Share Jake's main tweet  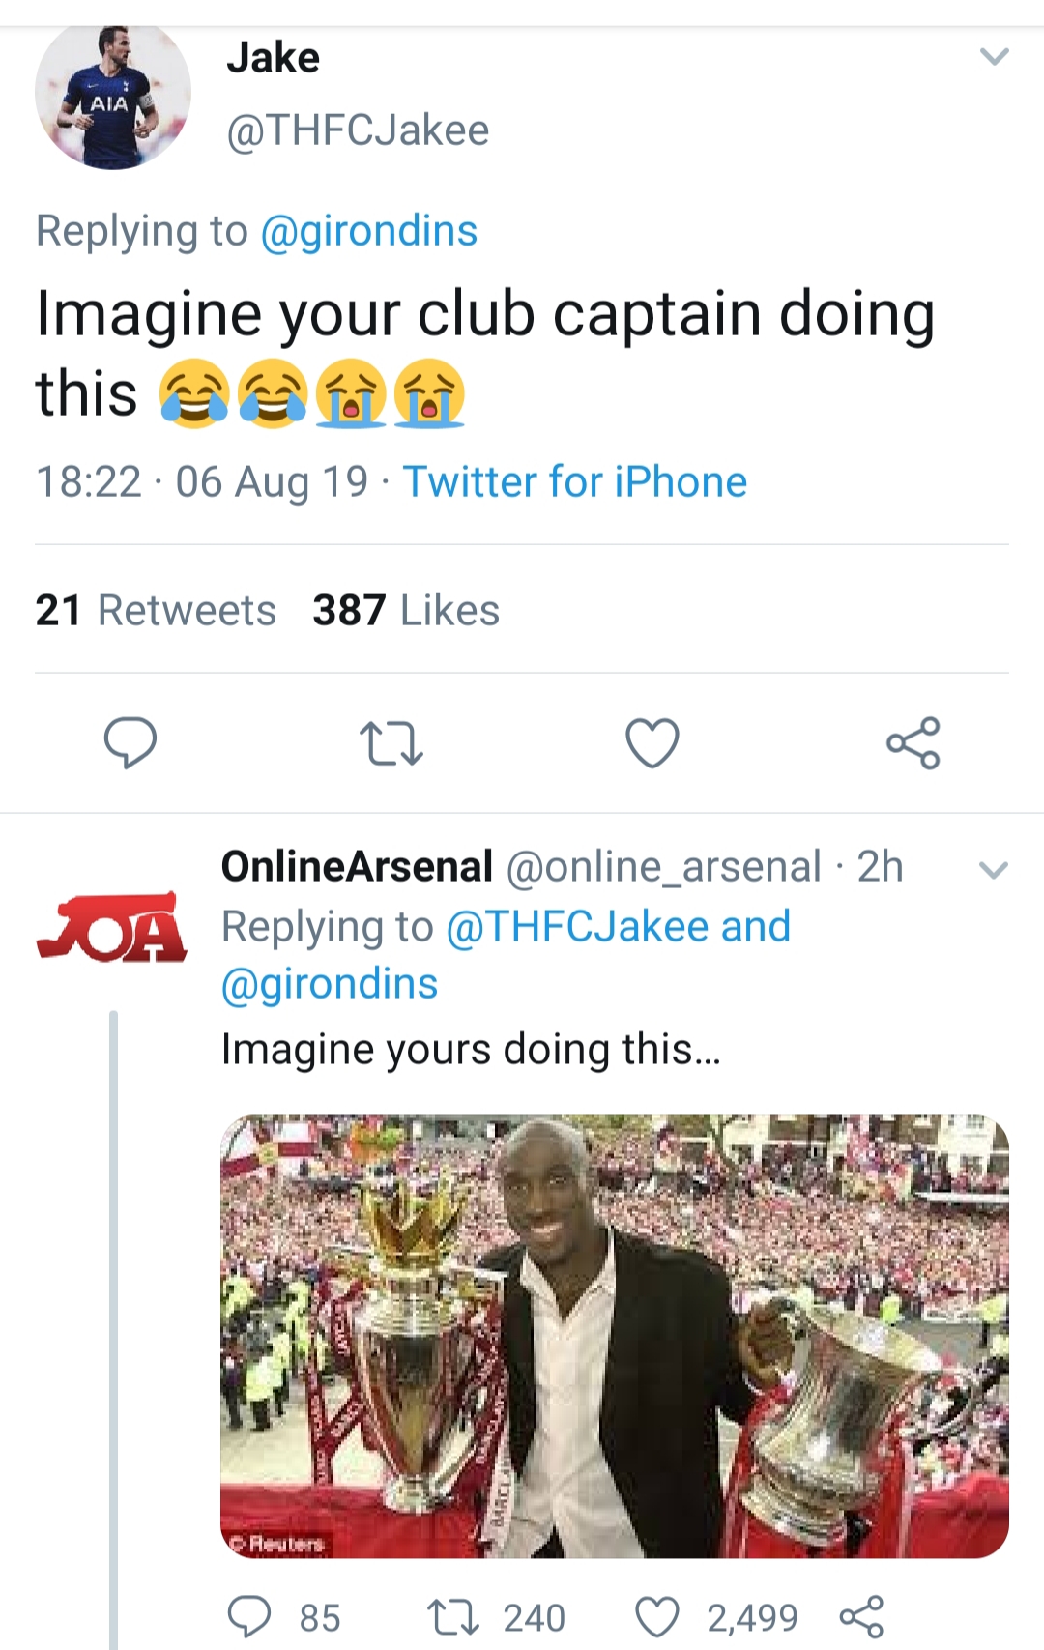click(x=913, y=742)
